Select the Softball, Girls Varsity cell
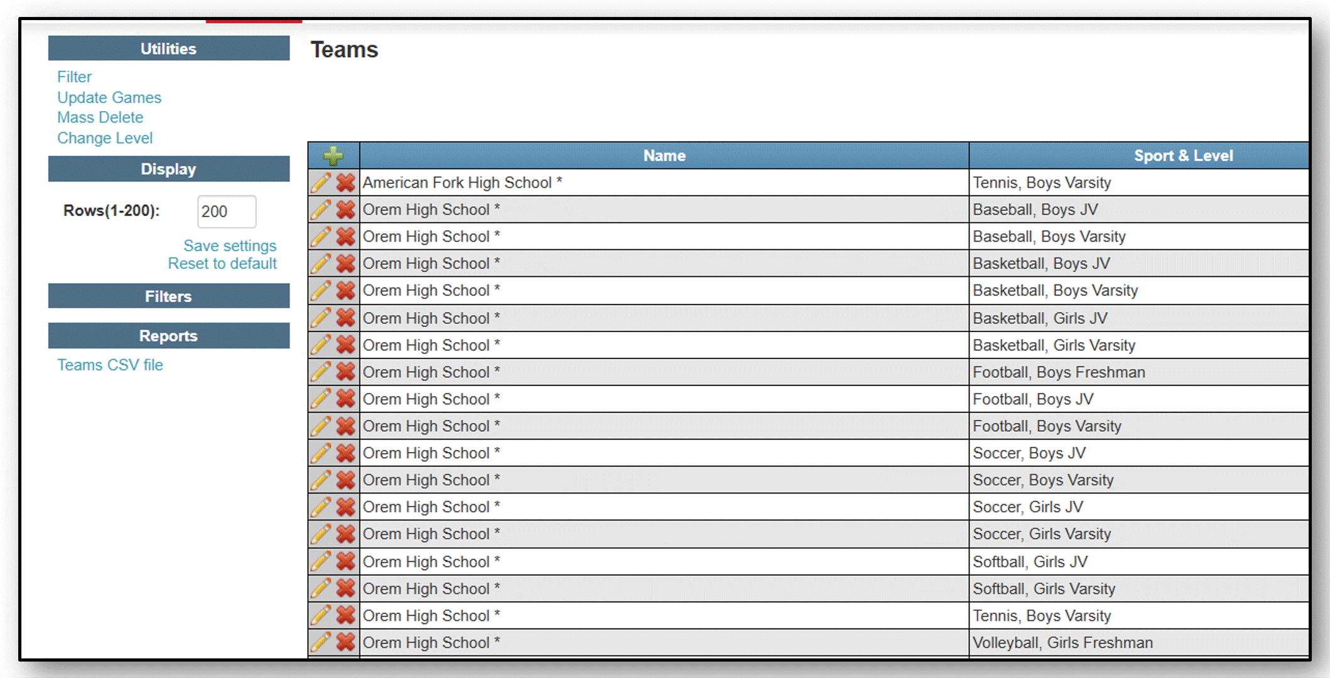 point(1139,589)
